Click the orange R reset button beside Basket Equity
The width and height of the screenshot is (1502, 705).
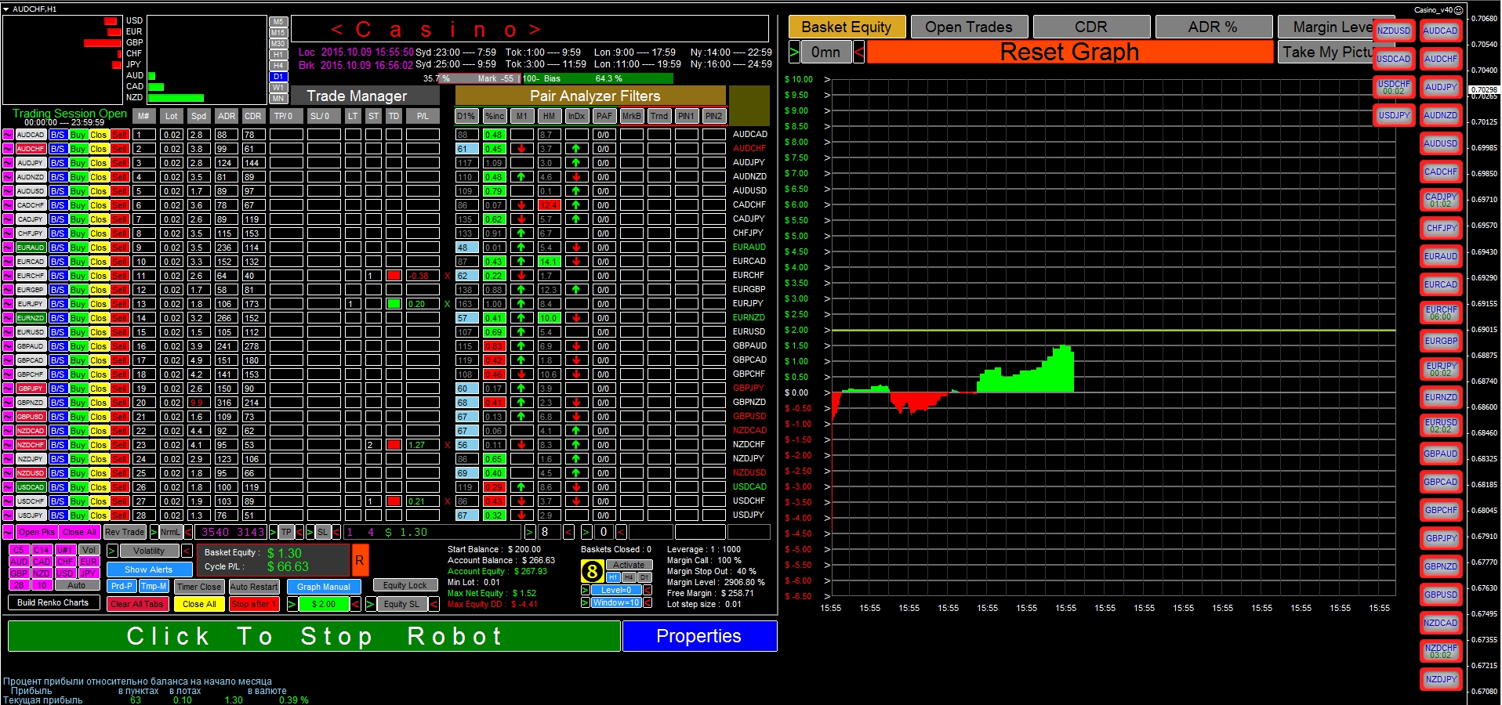click(360, 561)
